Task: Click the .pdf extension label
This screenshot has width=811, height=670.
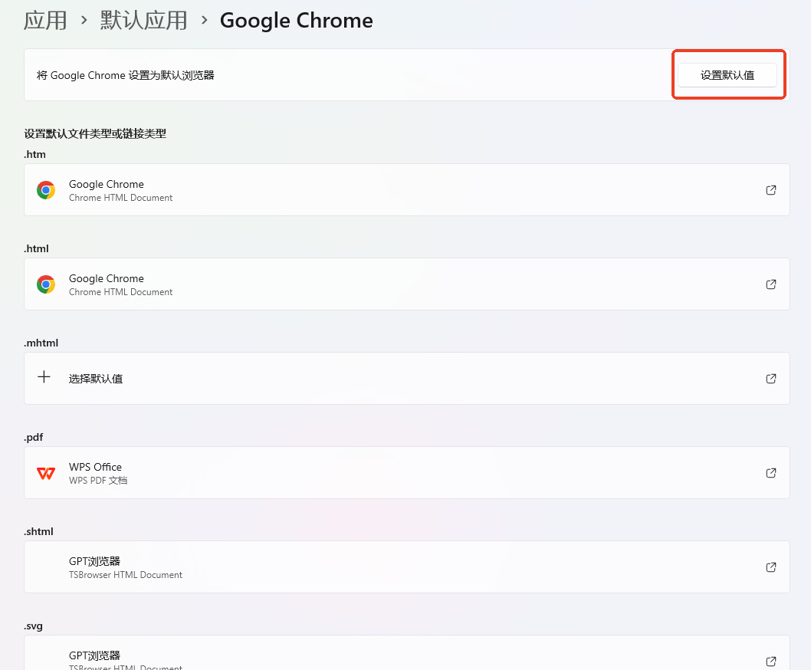Action: point(34,437)
